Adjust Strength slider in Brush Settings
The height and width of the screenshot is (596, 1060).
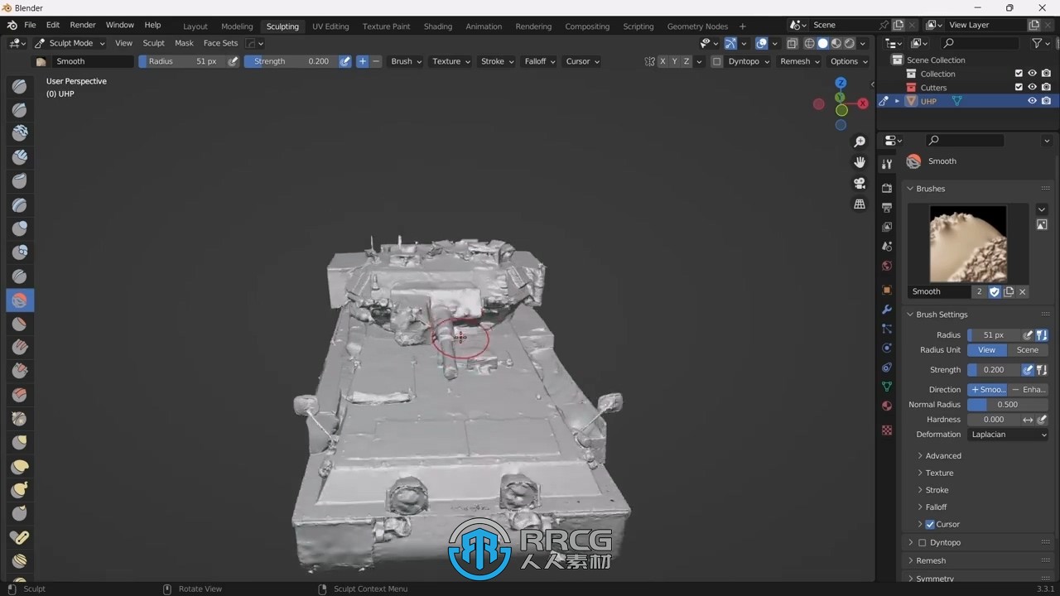995,370
